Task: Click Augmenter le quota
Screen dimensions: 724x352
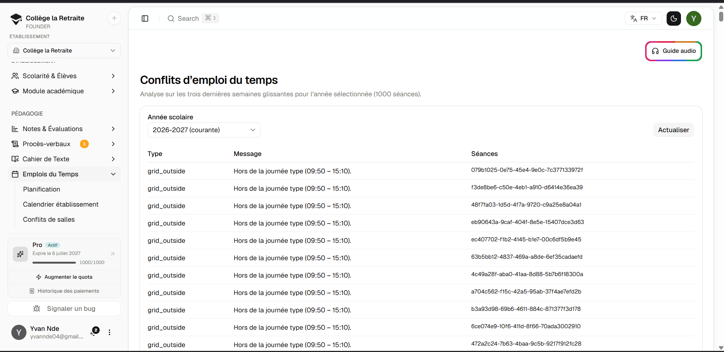Action: pos(64,277)
